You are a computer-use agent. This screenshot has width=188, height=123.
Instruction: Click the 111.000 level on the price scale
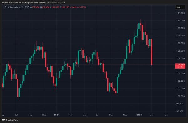180,13
